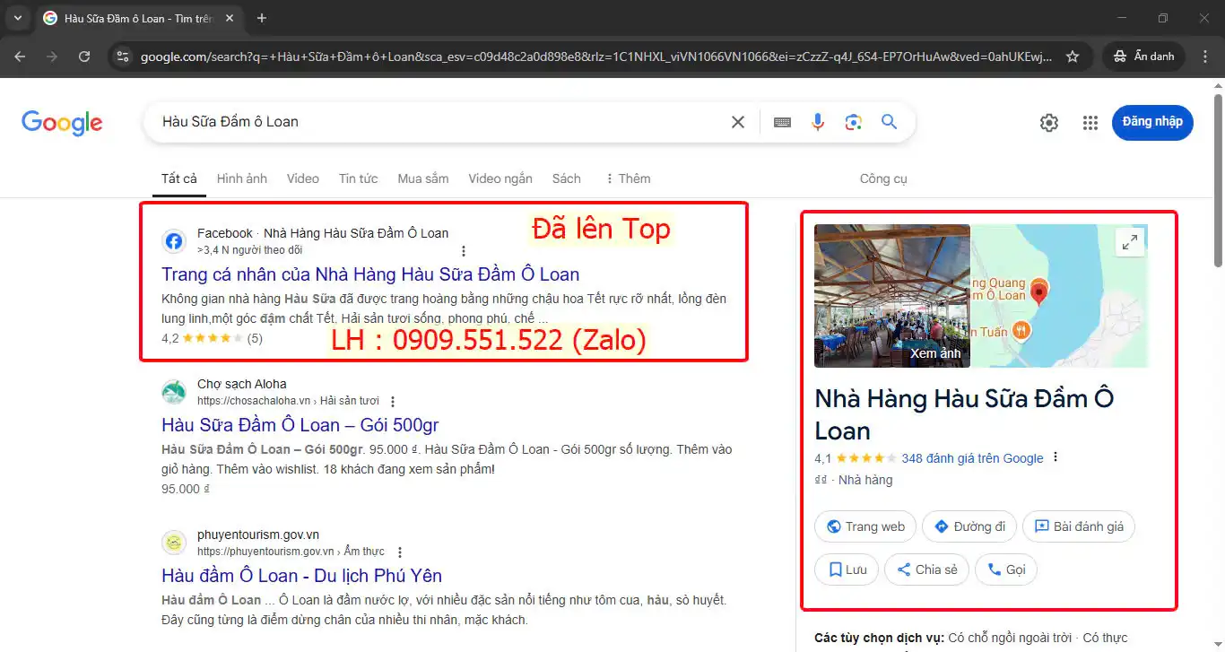Open three-dot menu of Facebook result
Viewport: 1225px width, 652px height.
tap(464, 251)
